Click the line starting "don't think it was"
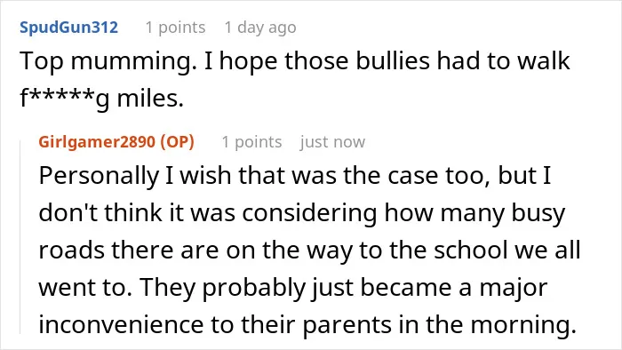 [302, 213]
